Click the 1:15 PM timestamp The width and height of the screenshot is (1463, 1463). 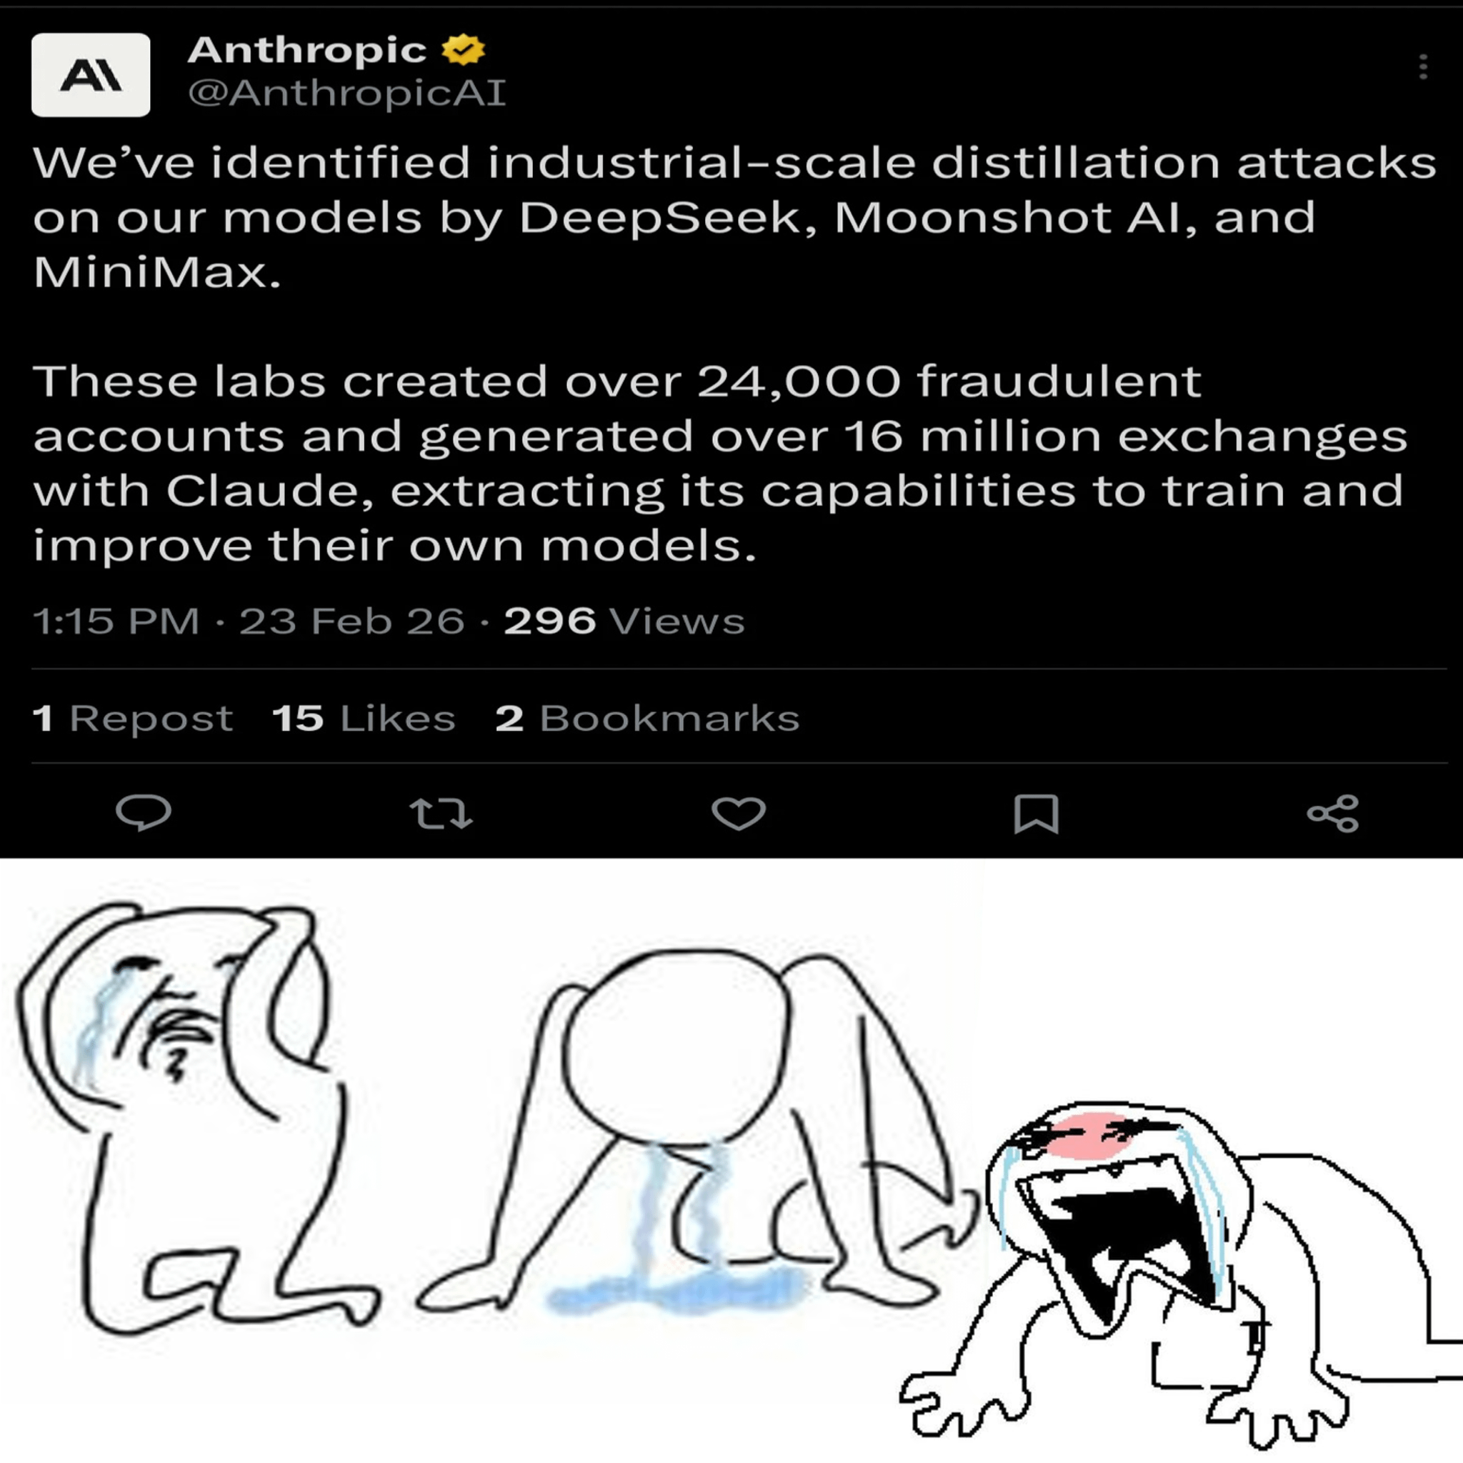(x=116, y=621)
